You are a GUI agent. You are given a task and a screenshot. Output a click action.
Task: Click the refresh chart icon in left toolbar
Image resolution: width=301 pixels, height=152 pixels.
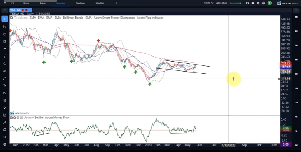[x=5, y=108]
